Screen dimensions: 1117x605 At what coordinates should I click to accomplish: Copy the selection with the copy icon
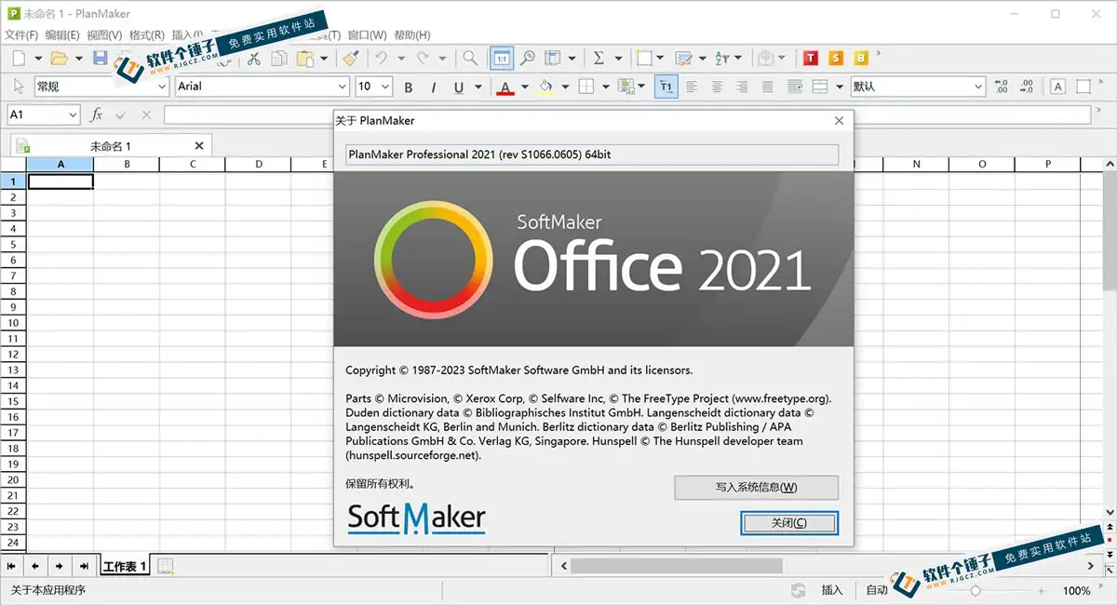(278, 58)
